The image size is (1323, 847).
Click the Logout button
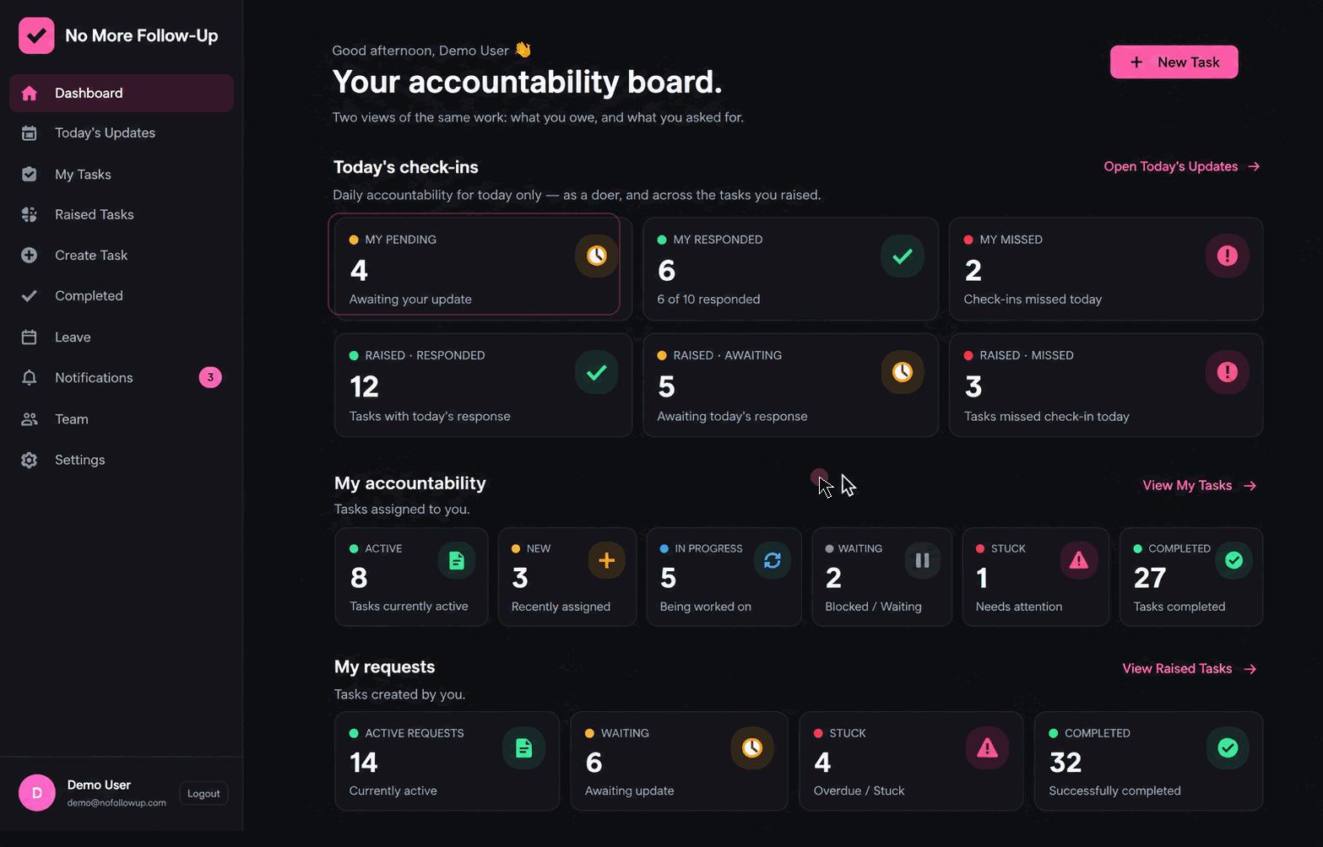(x=203, y=794)
